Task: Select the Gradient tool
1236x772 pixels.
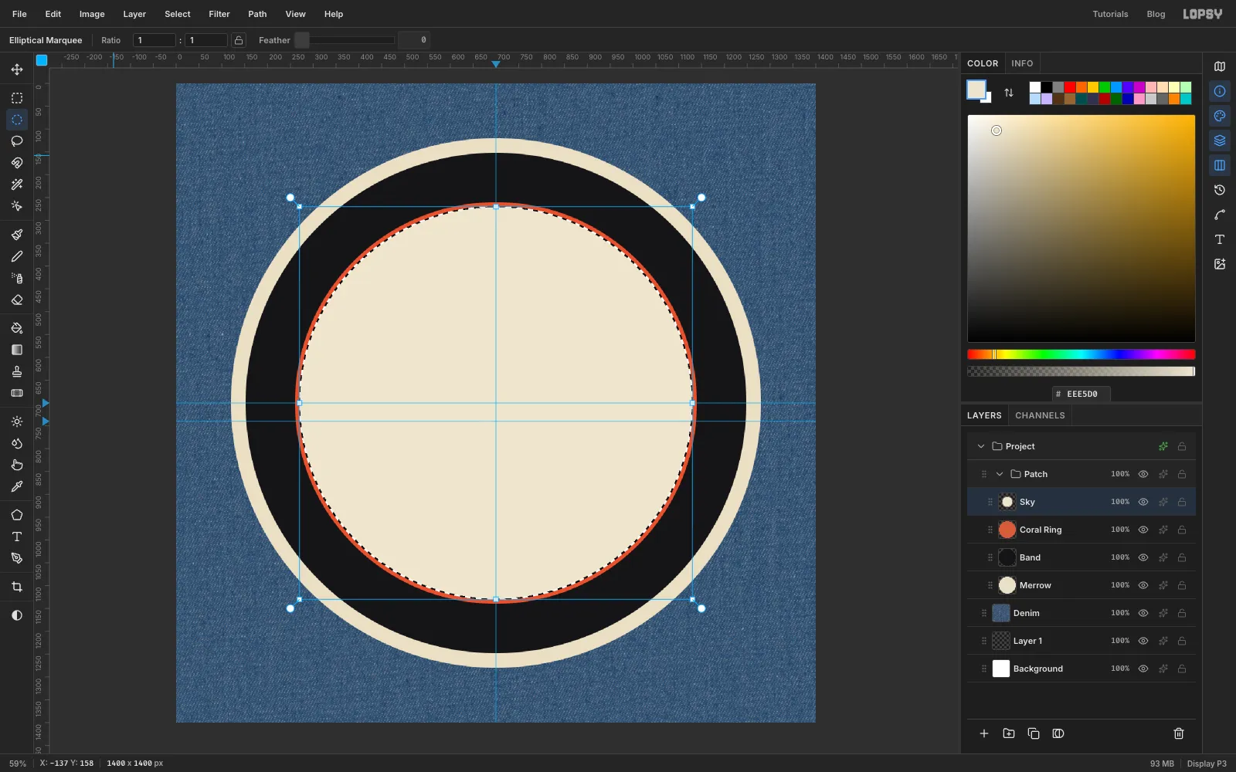Action: coord(17,350)
